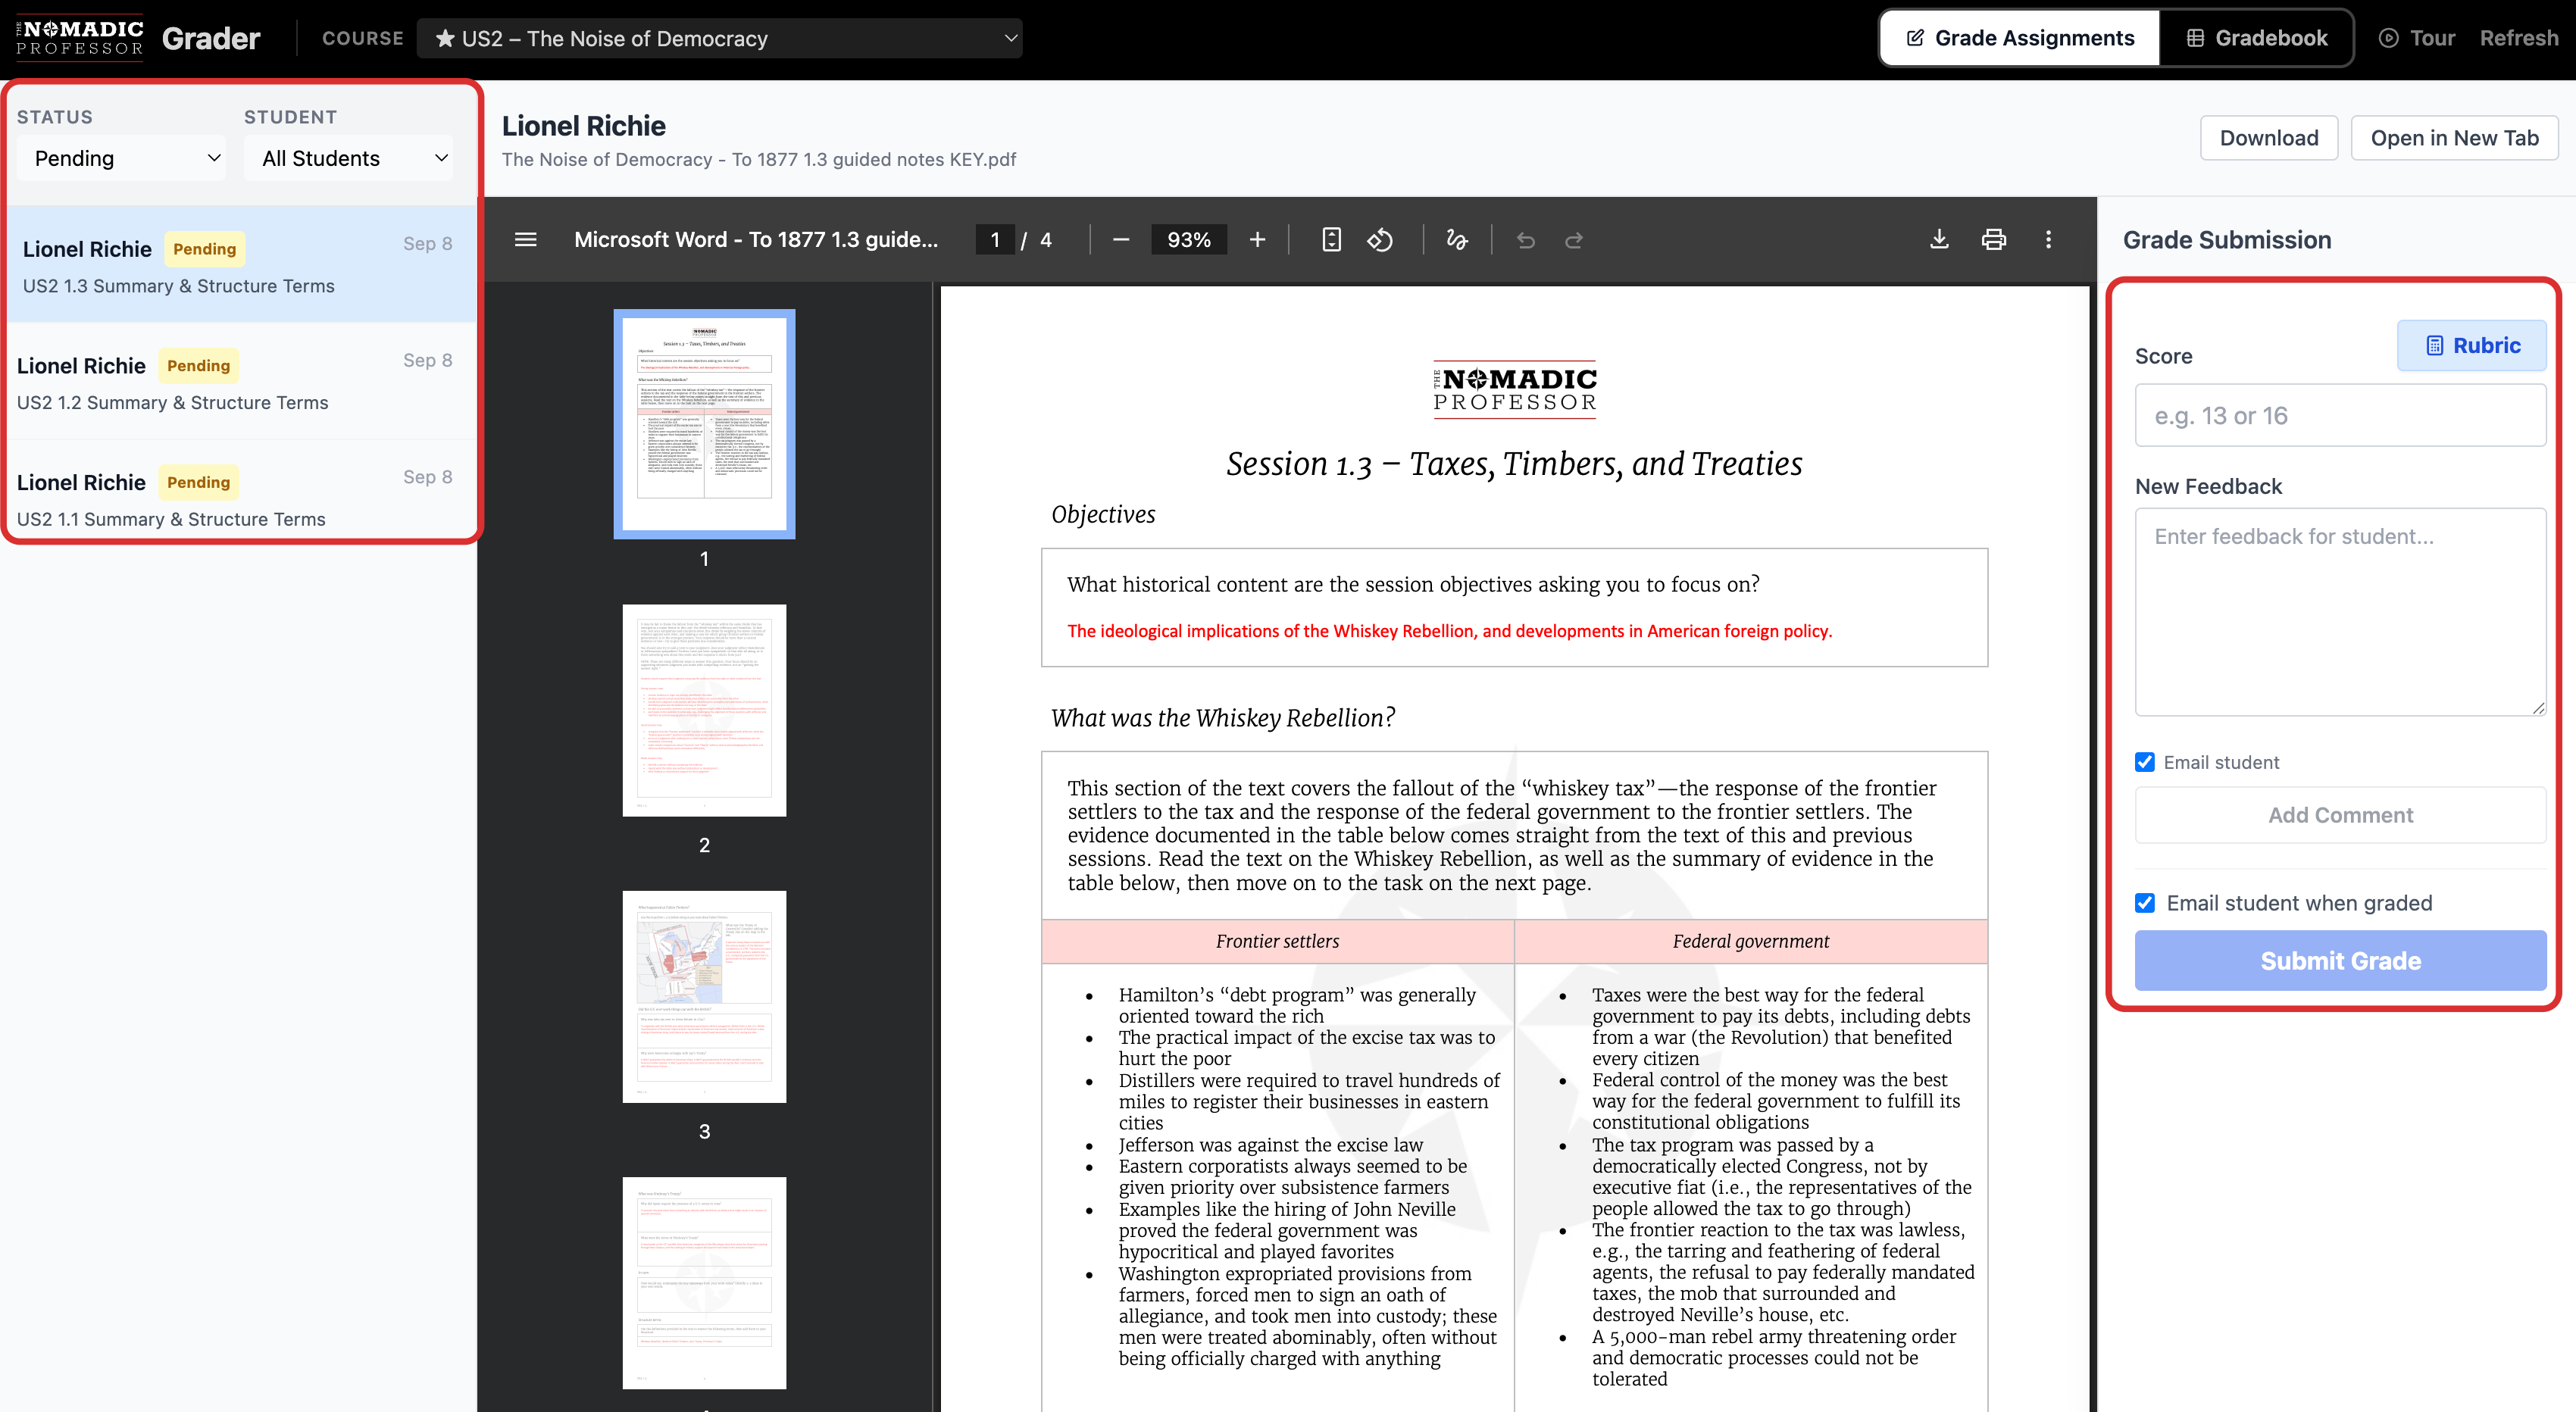Click 'Pending' badge on US2 1.2 row
The image size is (2576, 1412).
tap(198, 365)
